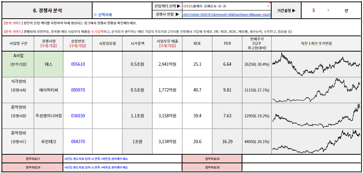Viewport: 363px width, 173px height.
Task: Click the 경쟁사 현황 ▶ label cell
Action: (x=167, y=14)
